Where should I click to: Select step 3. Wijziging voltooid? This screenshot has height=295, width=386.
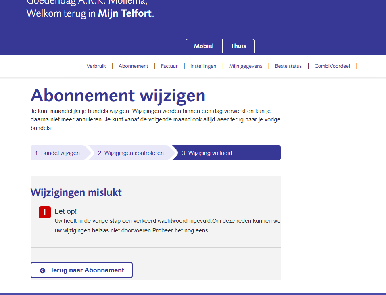click(x=226, y=153)
